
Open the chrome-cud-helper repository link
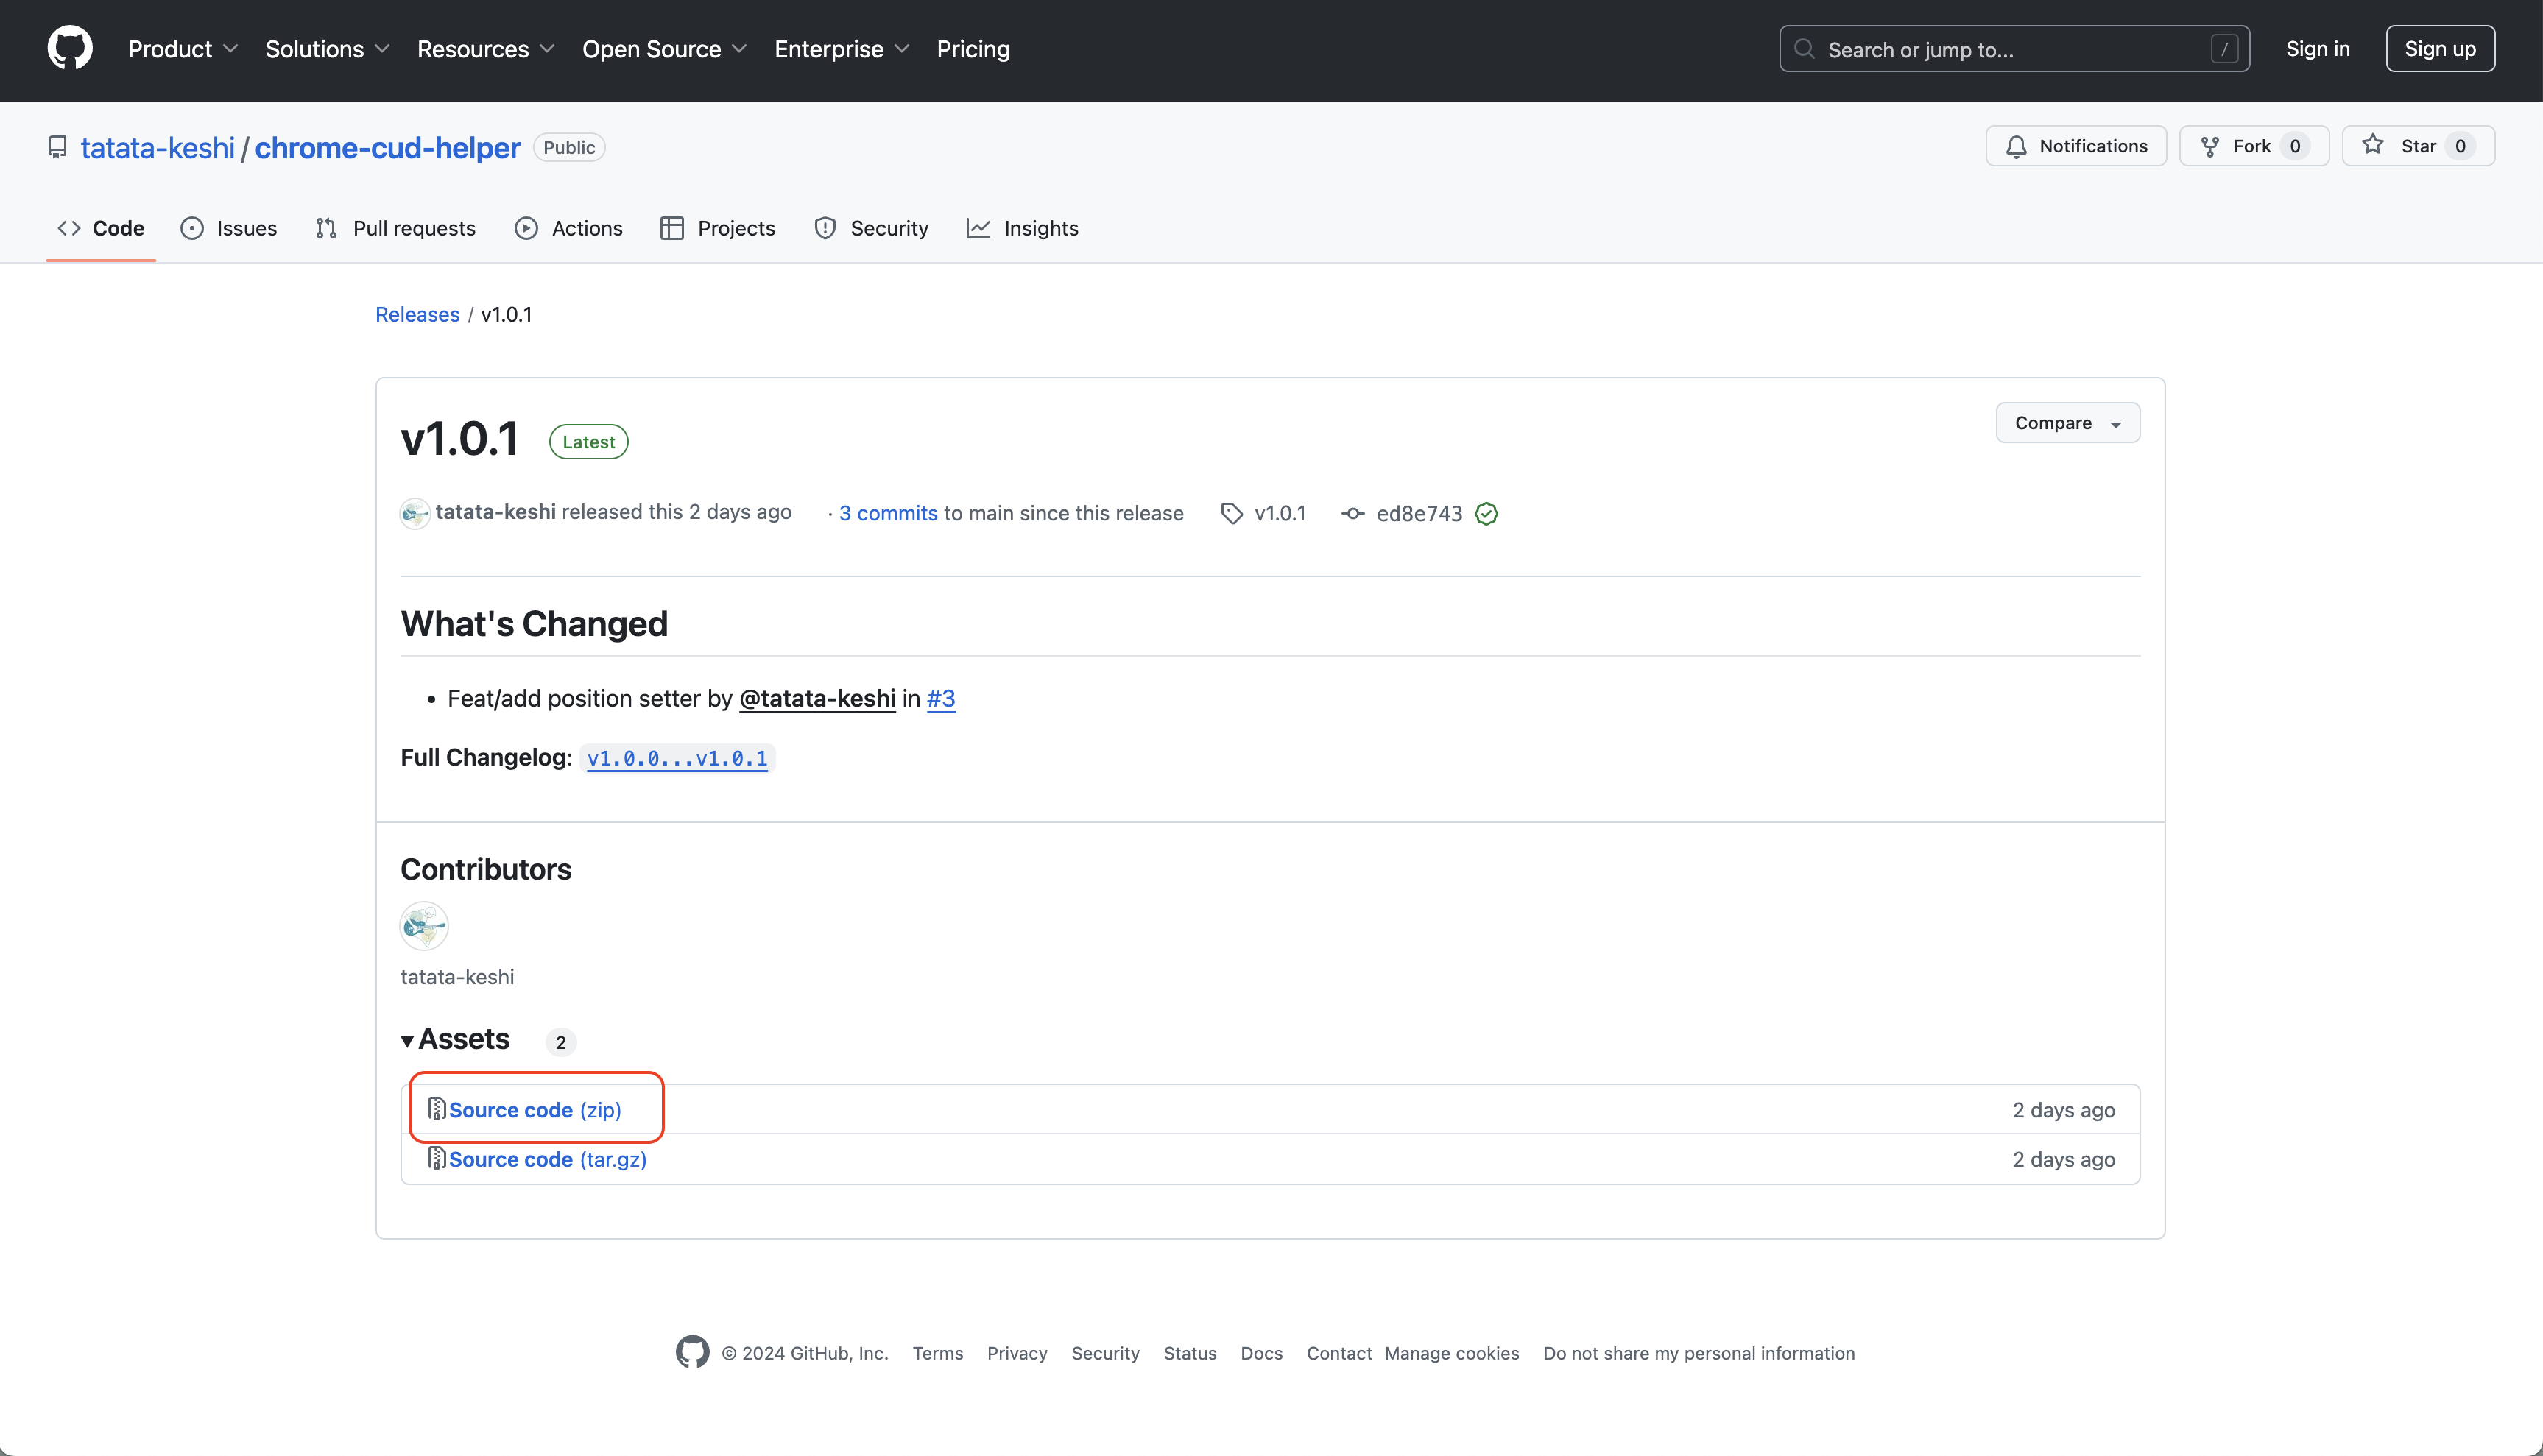point(387,147)
